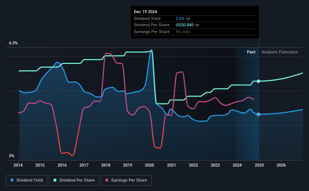Click the teal Dividend Per Share legend dot
The width and height of the screenshot is (309, 191).
point(55,180)
